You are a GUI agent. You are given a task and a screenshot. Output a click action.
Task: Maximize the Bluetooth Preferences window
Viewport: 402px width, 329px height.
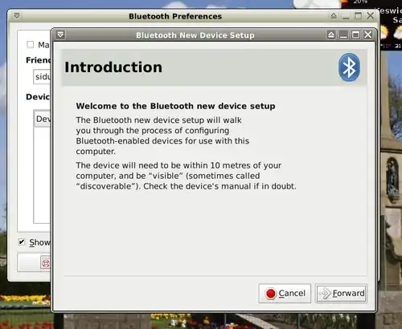click(358, 16)
